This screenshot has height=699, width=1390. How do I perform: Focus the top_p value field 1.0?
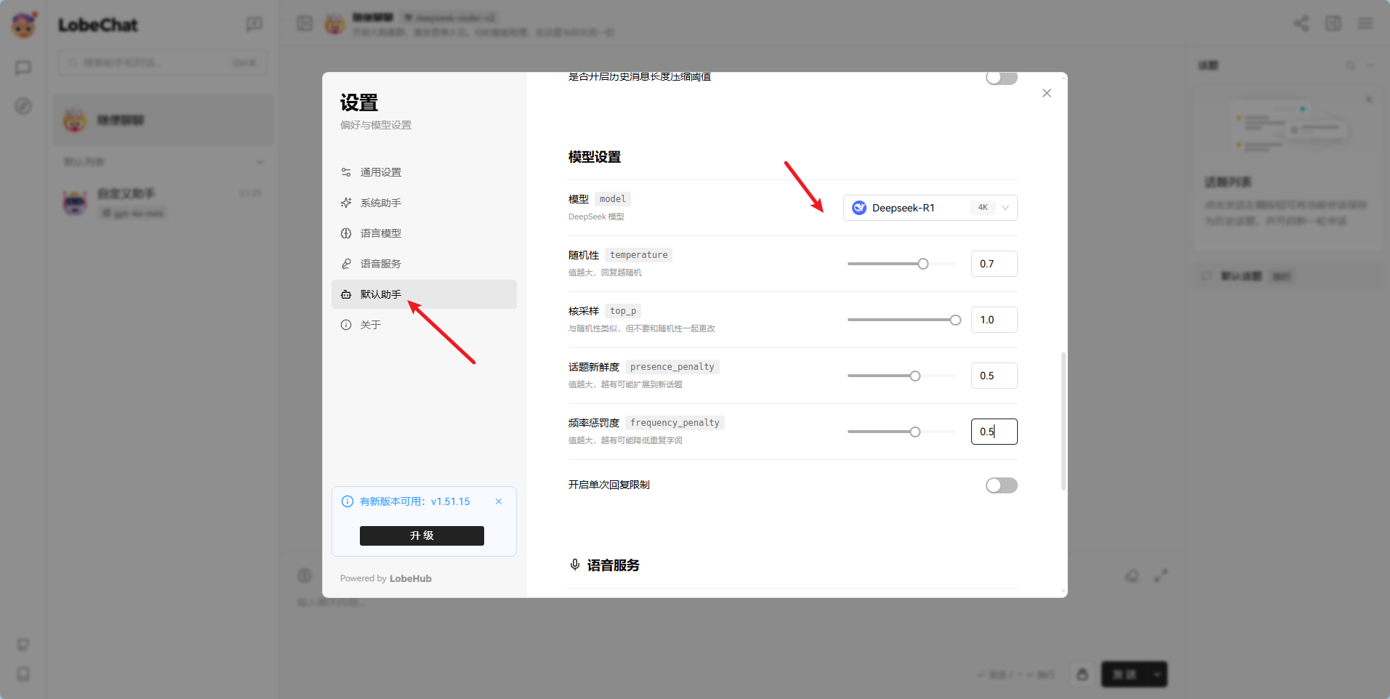click(994, 320)
